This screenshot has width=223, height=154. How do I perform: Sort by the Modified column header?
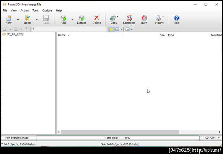(x=216, y=35)
